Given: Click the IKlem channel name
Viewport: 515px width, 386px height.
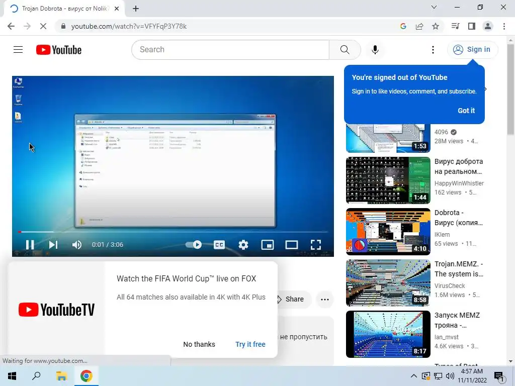Looking at the screenshot, I should point(442,234).
